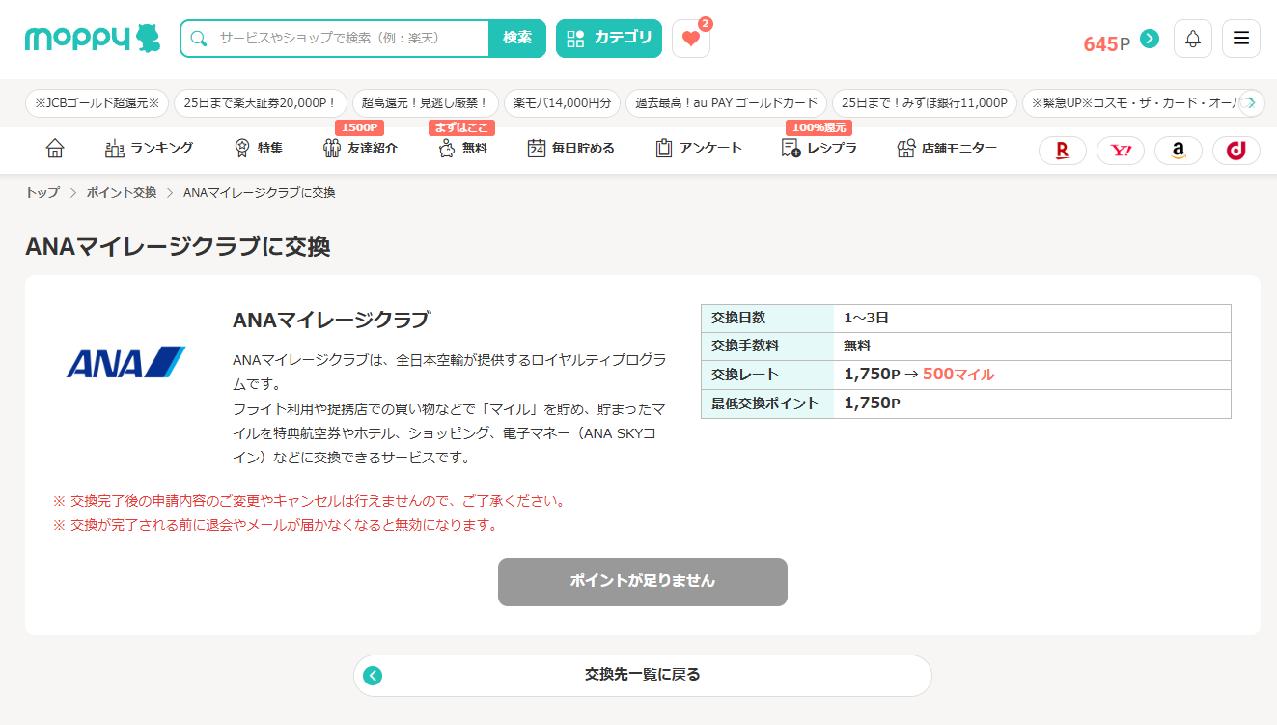The width and height of the screenshot is (1277, 725).
Task: Click the ANA logo image
Action: pos(126,362)
